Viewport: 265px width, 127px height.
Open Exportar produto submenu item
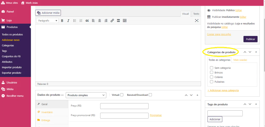pos(11,73)
